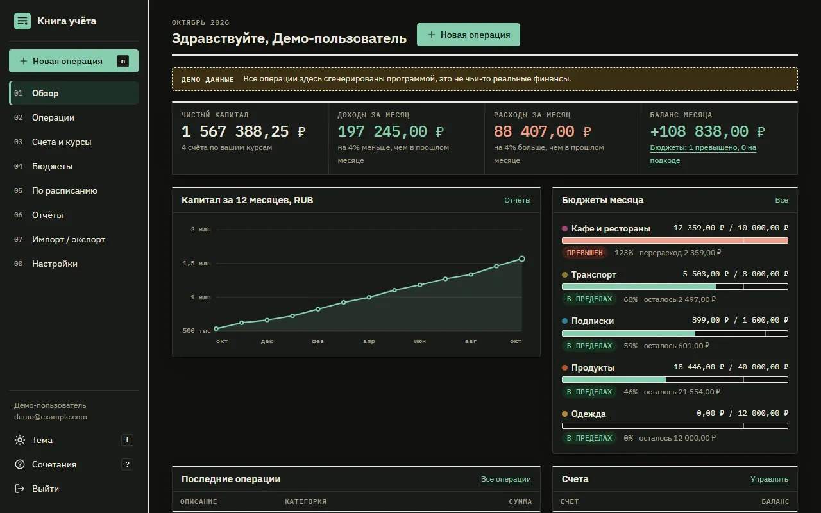Click the Расходы за месяц amount 88 407,00 ₽
Screen dimensions: 821x513
(543, 131)
